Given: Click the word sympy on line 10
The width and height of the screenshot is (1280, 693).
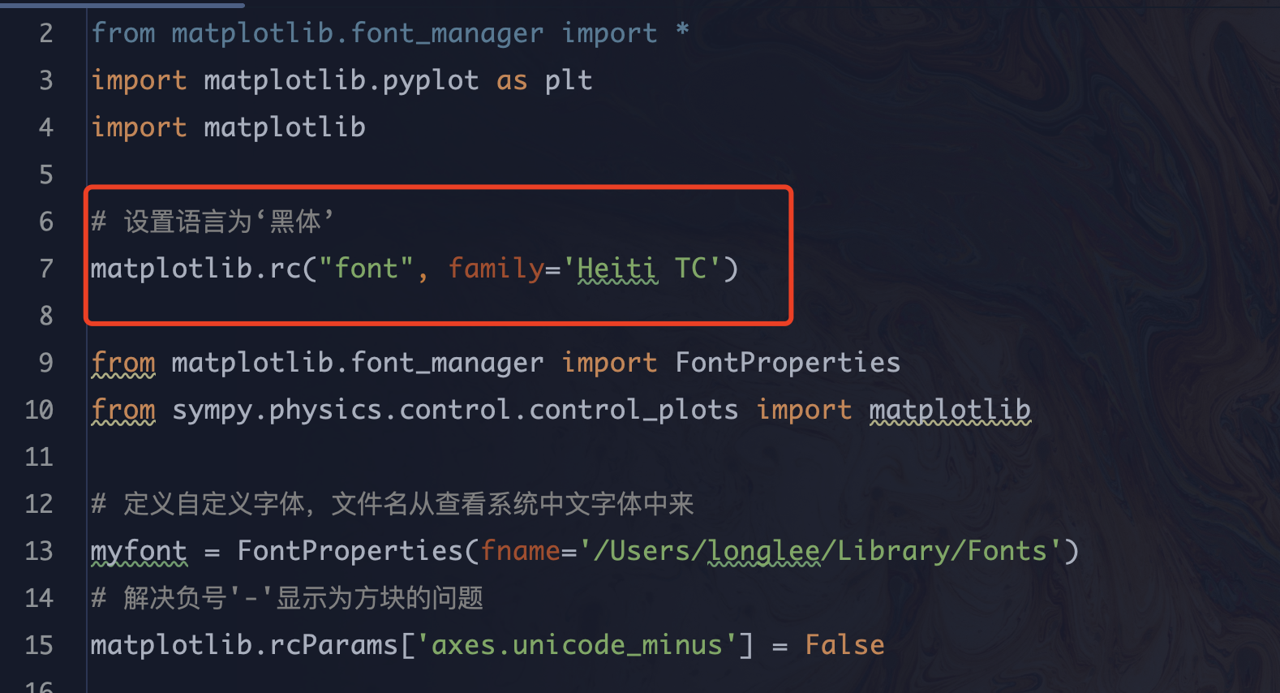Looking at the screenshot, I should coord(212,410).
